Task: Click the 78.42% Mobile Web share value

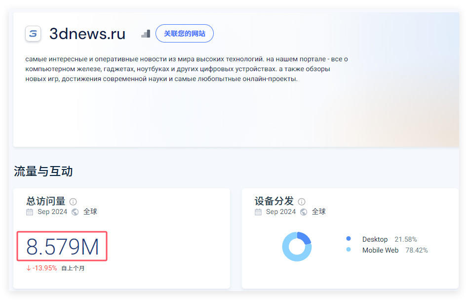Action: click(416, 250)
